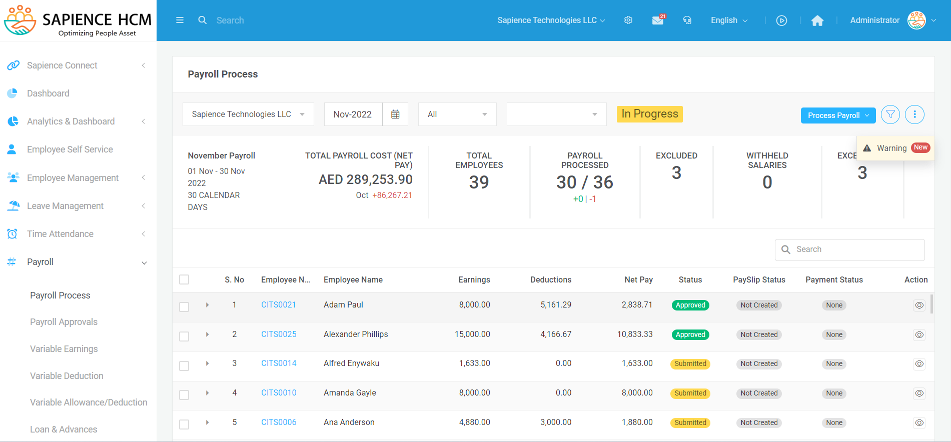Expand row details for Alexander Phillips
This screenshot has width=951, height=442.
207,334
